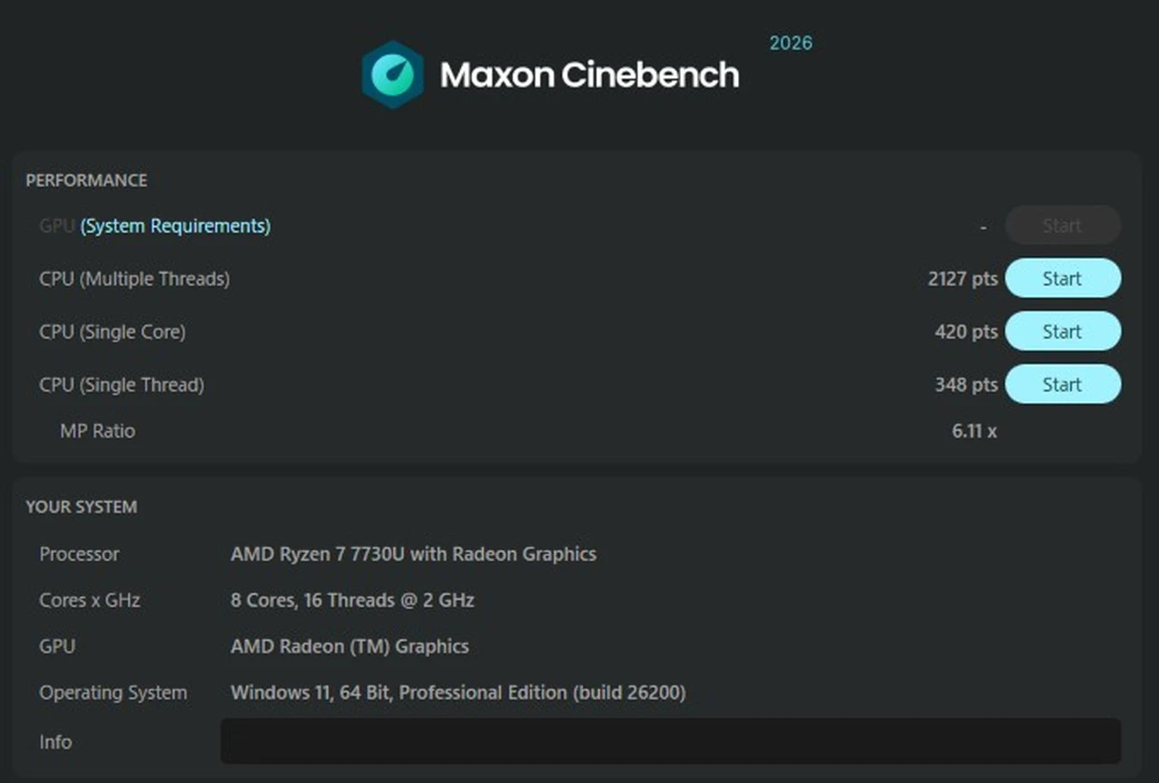Click the AMD Ryzen 7 7730U entry
1159x783 pixels.
pyautogui.click(x=413, y=554)
